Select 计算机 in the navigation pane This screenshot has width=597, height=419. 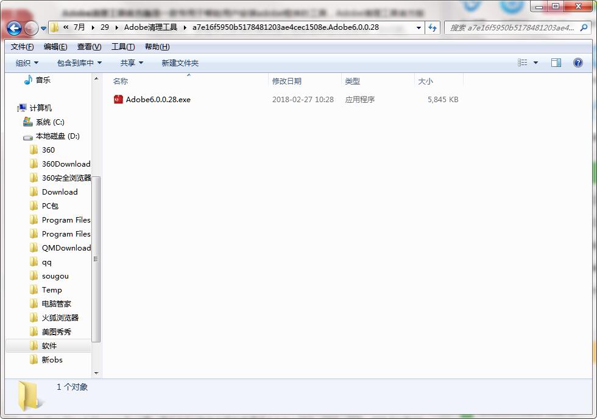[x=41, y=108]
